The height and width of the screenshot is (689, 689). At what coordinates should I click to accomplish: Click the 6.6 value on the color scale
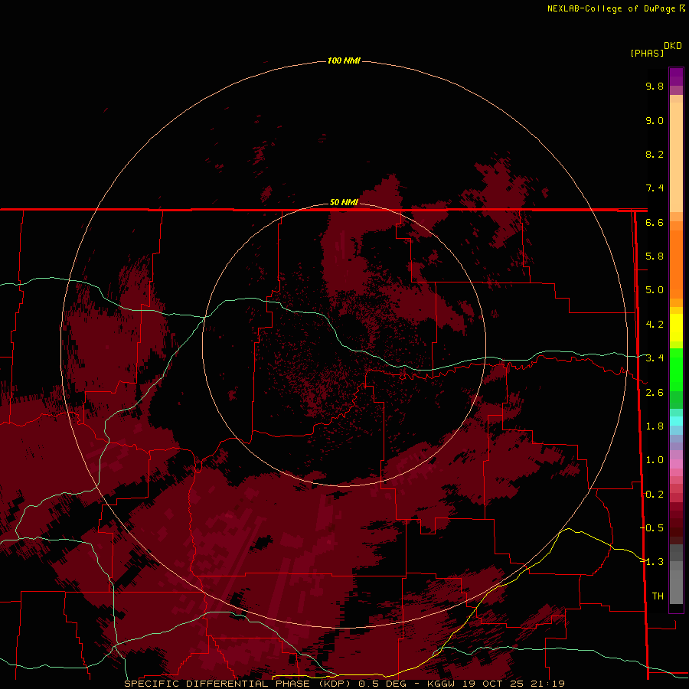click(655, 222)
